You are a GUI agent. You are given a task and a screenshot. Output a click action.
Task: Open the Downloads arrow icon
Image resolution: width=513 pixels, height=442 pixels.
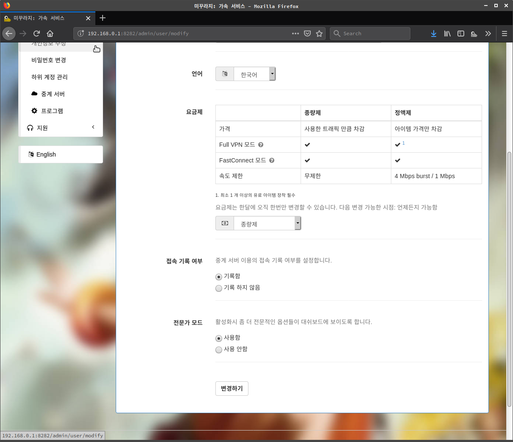pyautogui.click(x=433, y=34)
